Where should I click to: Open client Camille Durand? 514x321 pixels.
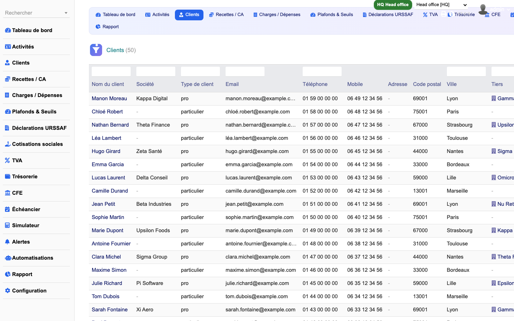[x=110, y=191]
